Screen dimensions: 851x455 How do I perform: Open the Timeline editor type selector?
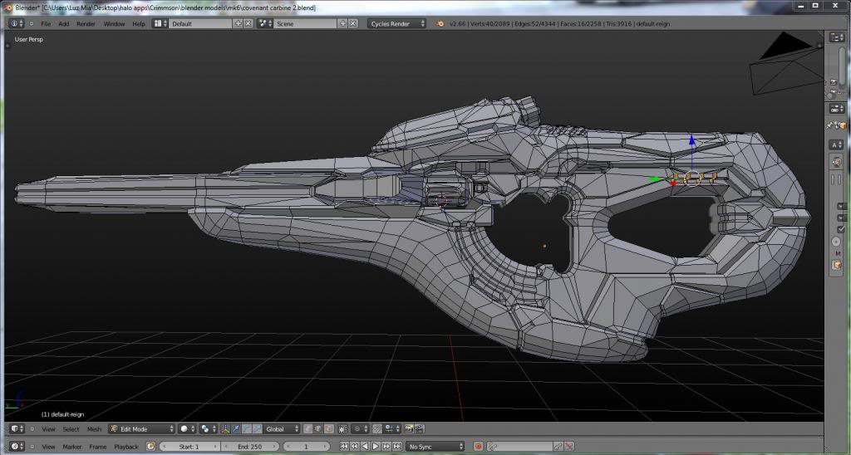click(17, 447)
